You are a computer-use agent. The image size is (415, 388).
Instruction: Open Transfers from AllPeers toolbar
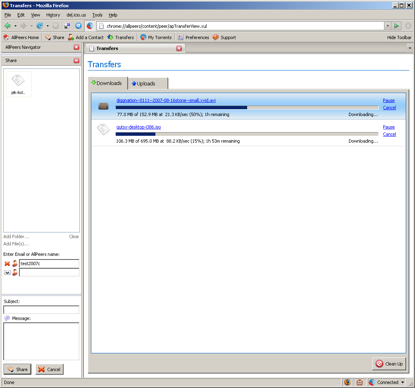[121, 37]
